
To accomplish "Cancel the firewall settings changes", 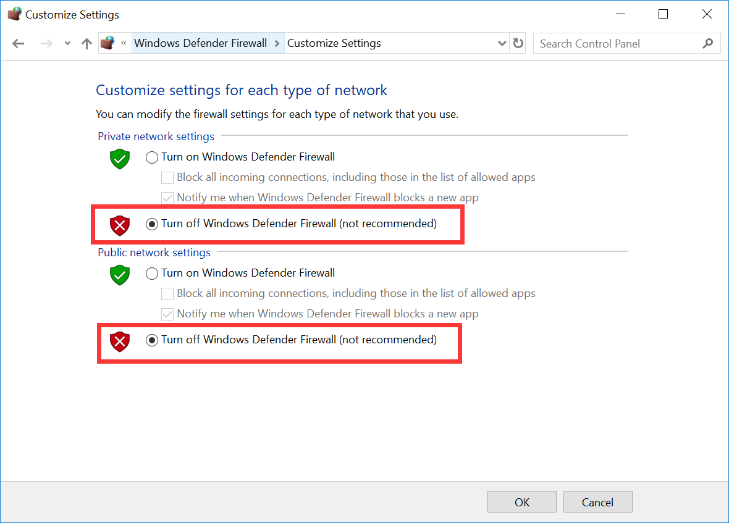I will coord(597,501).
